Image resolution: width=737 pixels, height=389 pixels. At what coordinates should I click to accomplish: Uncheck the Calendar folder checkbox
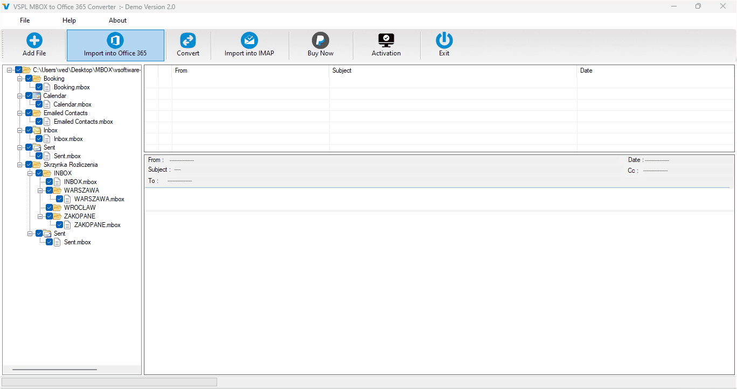29,96
